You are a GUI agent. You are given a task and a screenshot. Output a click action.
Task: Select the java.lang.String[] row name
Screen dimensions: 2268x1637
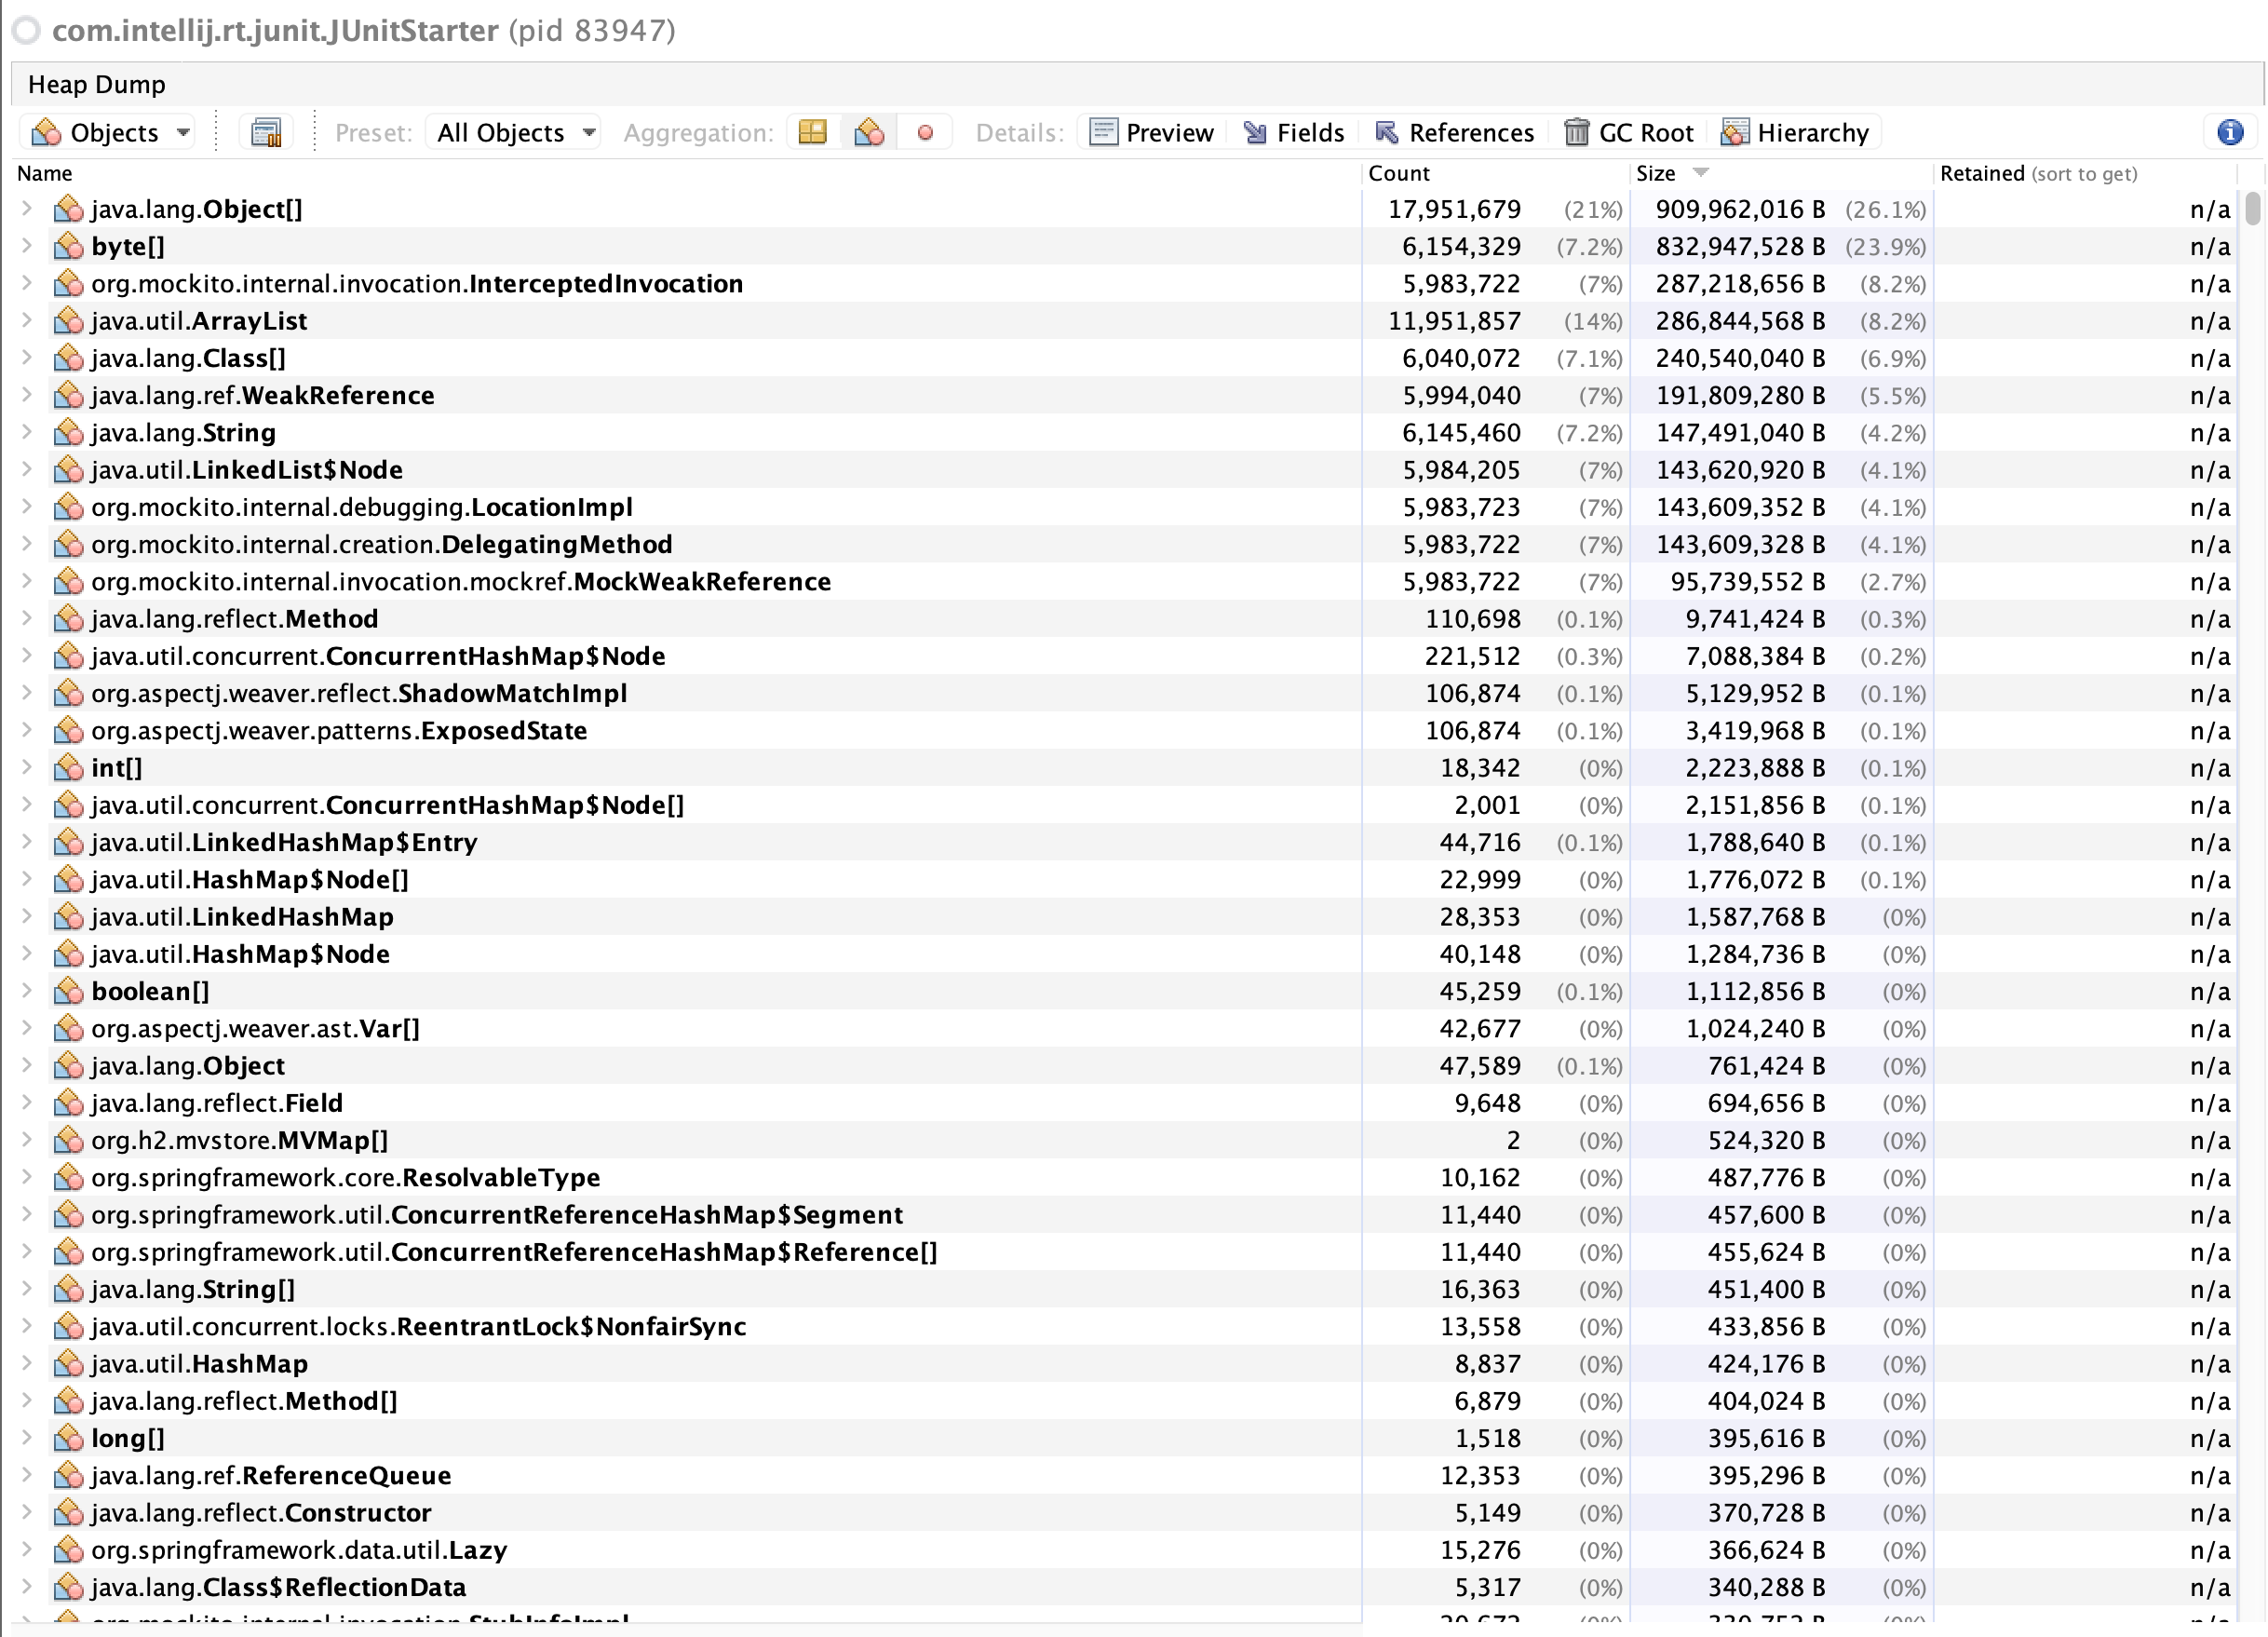[x=193, y=1289]
